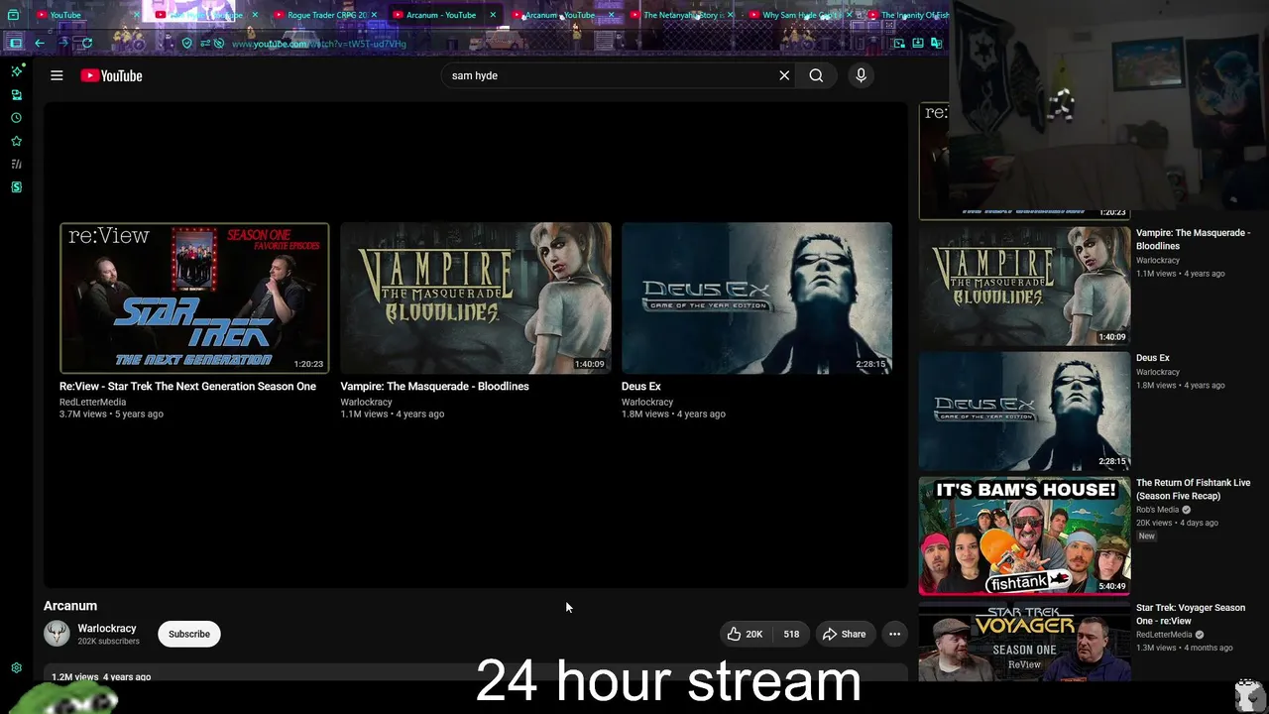Click the sidebar 'Deus Ex' title

tap(1153, 358)
